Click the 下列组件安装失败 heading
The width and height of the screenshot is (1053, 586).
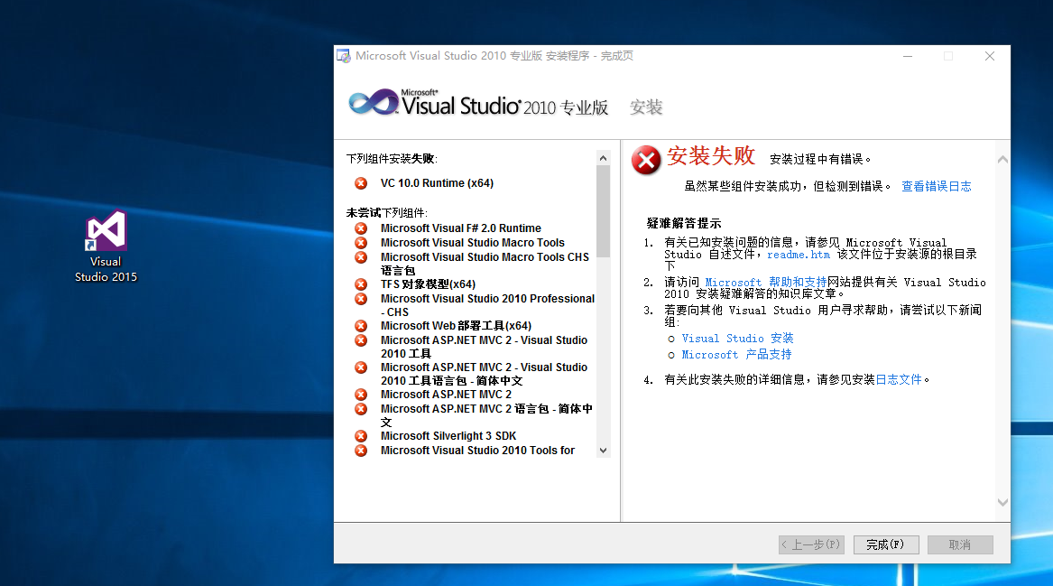(392, 159)
